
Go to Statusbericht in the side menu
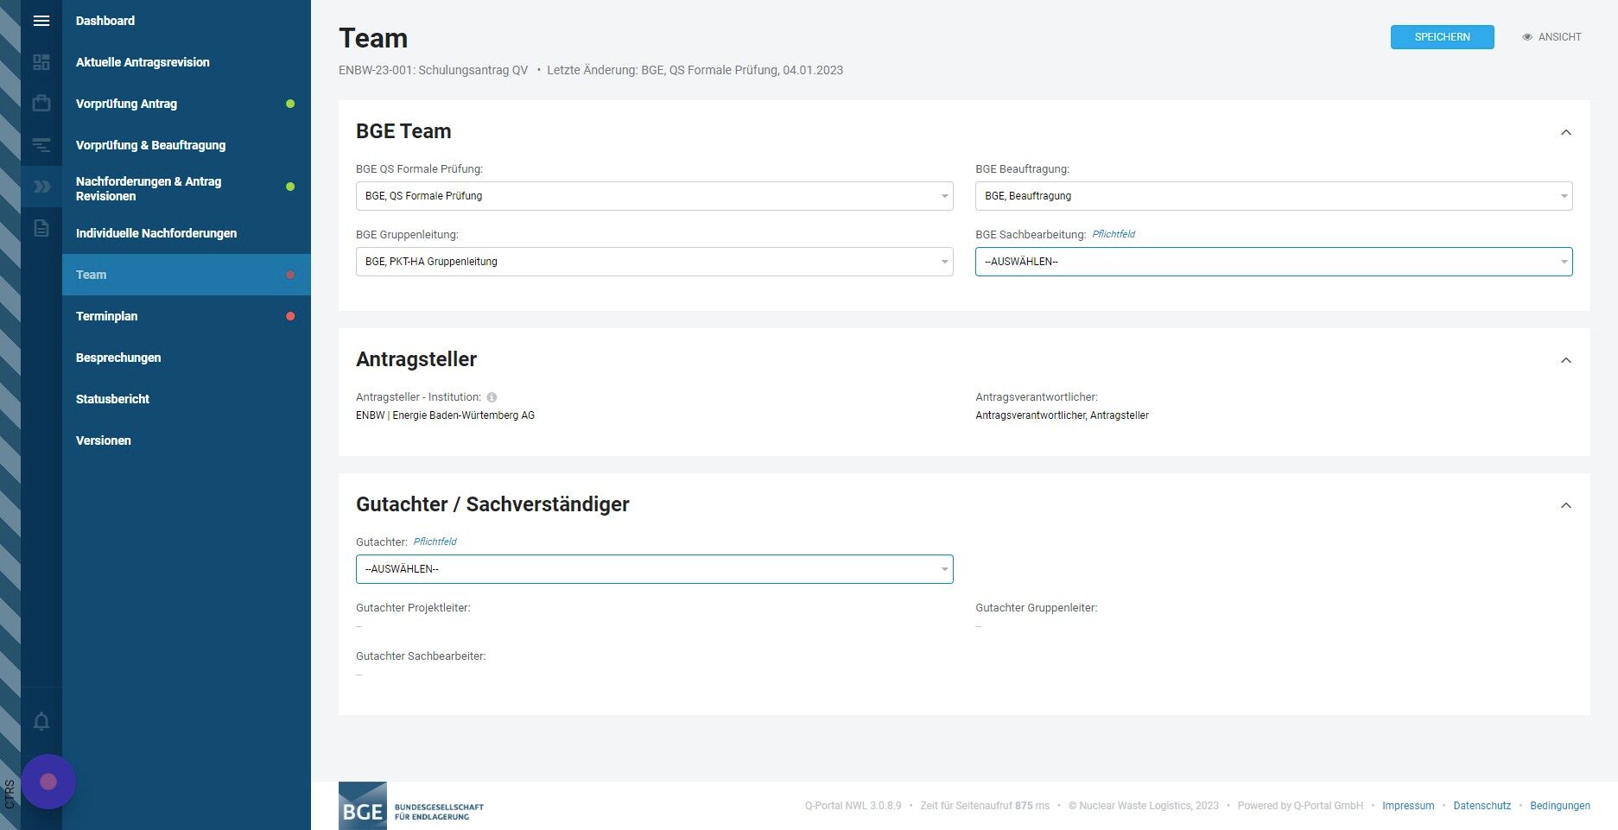click(112, 399)
